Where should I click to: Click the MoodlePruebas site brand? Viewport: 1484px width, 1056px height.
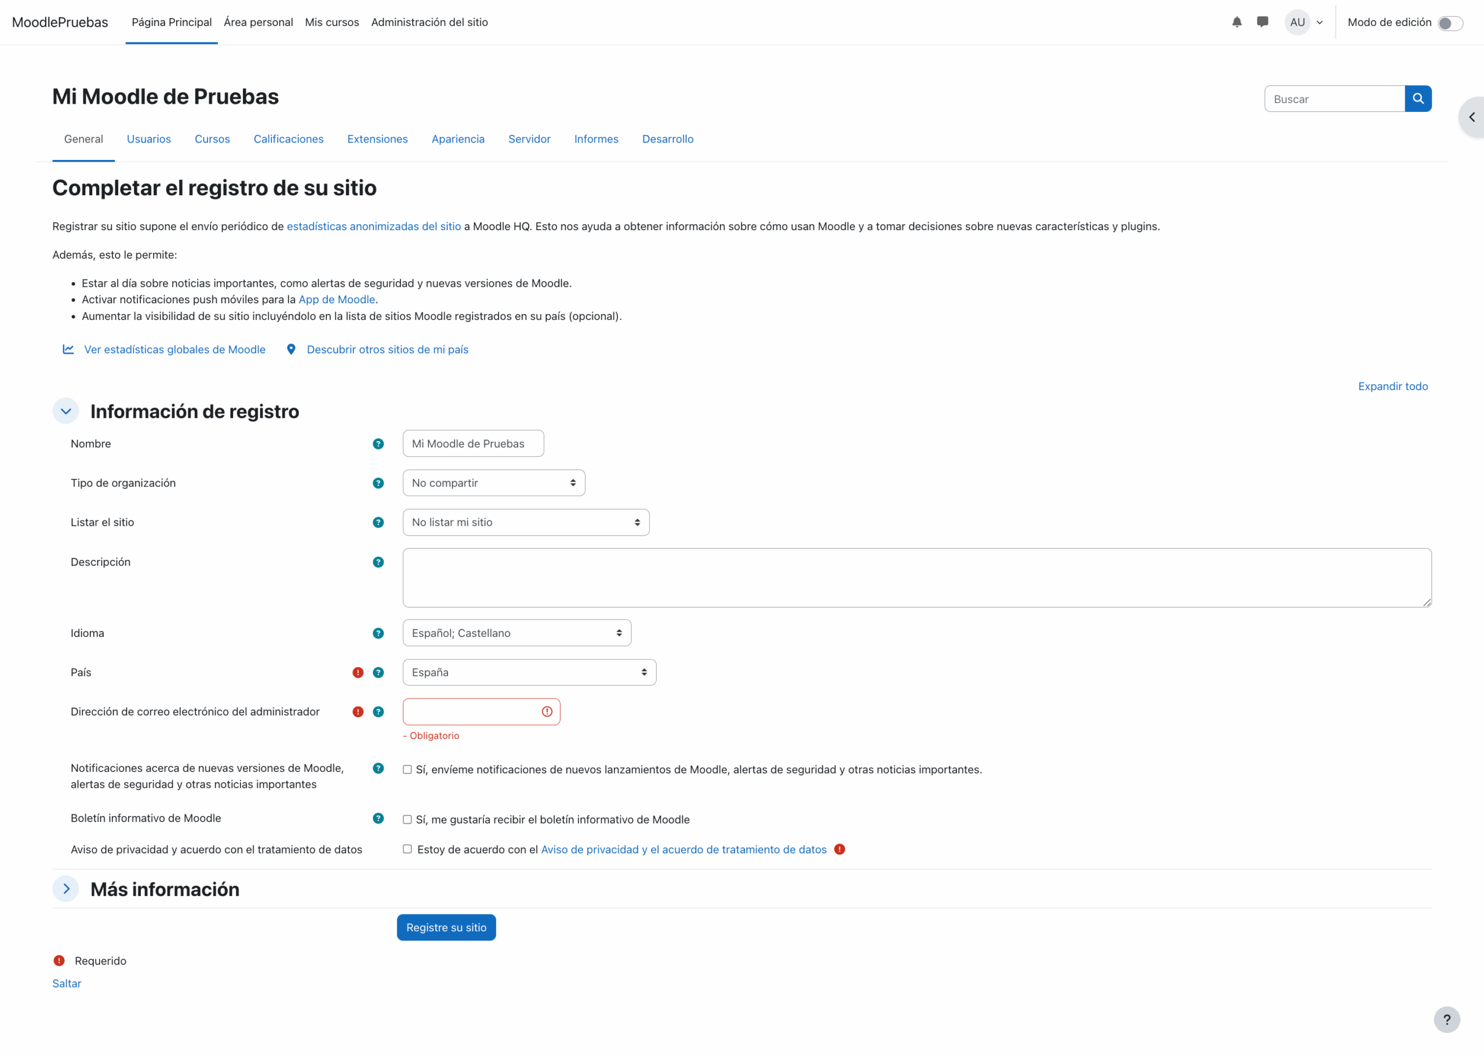tap(60, 22)
